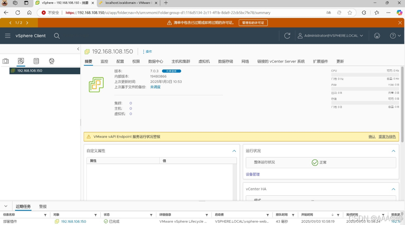Open the vSphere Client hamburger menu
The image size is (405, 225).
pyautogui.click(x=7, y=36)
